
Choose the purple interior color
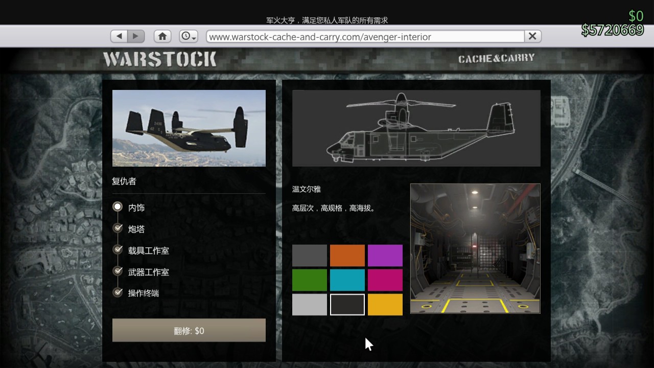[385, 256]
